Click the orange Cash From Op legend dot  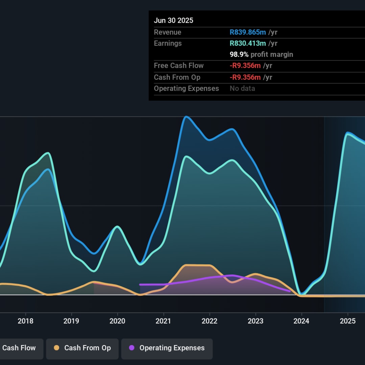(56, 348)
